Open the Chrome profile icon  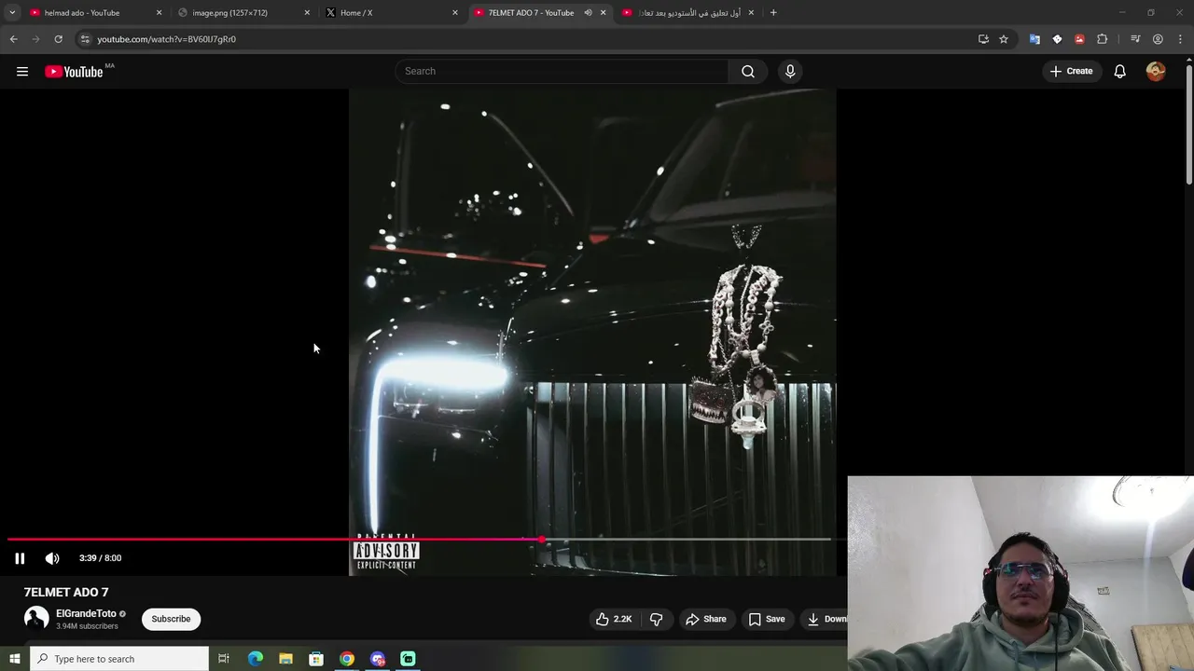(x=1158, y=39)
